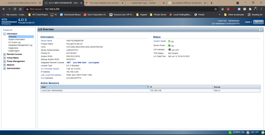
Task: Open the Nutritional Menus bookmark
Action: [x=70, y=15]
